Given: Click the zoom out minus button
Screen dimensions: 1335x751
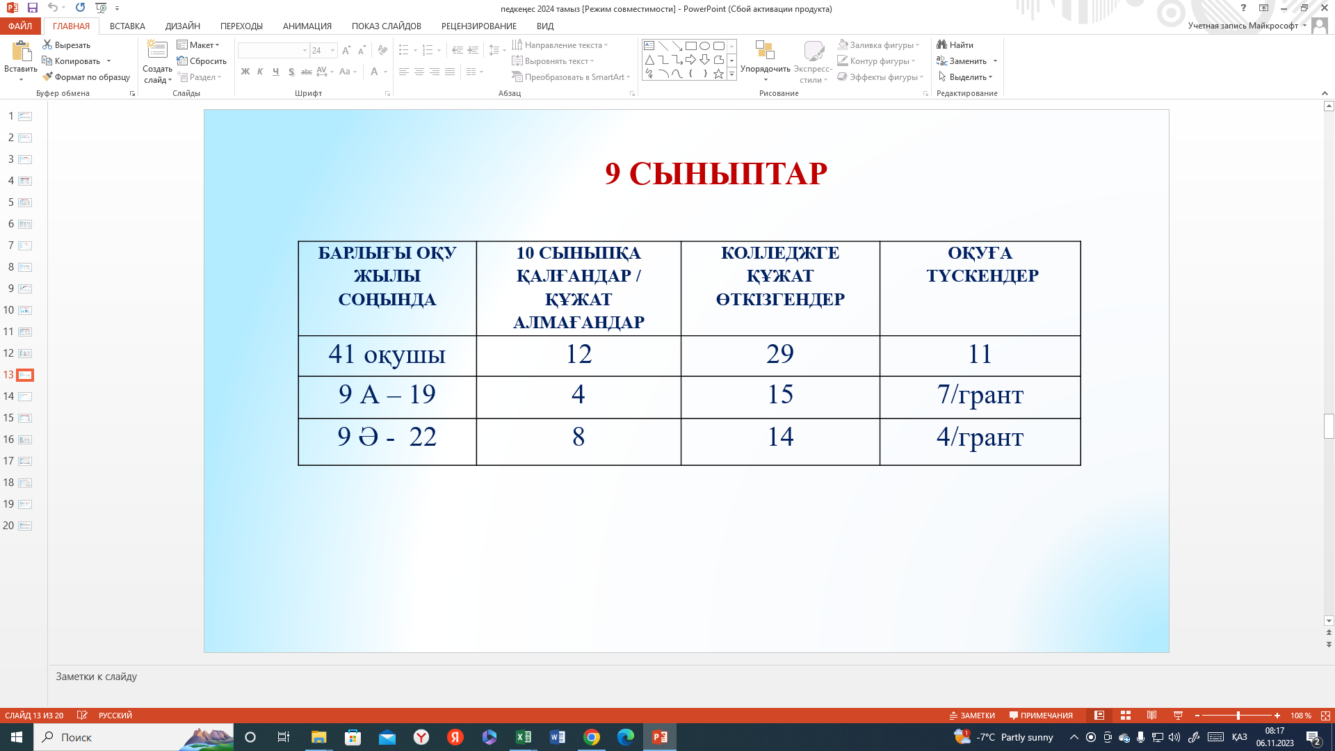Looking at the screenshot, I should pyautogui.click(x=1197, y=716).
